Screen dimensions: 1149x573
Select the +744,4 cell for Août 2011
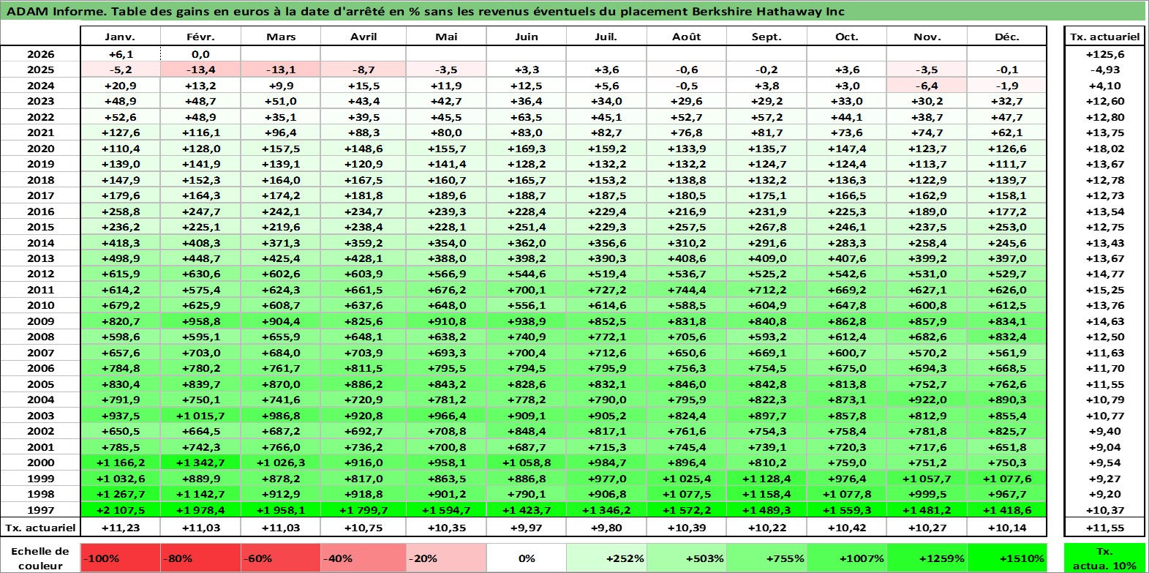pos(686,290)
